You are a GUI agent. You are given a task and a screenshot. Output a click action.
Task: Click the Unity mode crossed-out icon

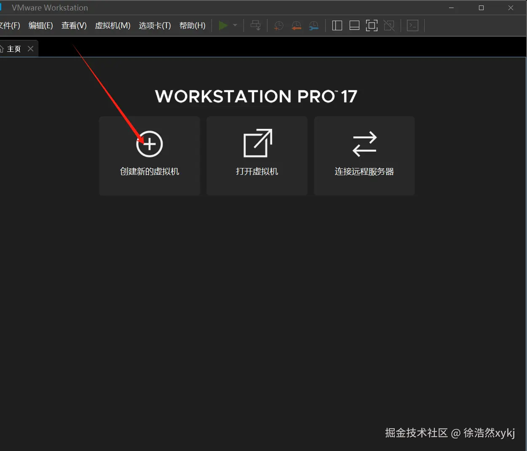pyautogui.click(x=389, y=26)
